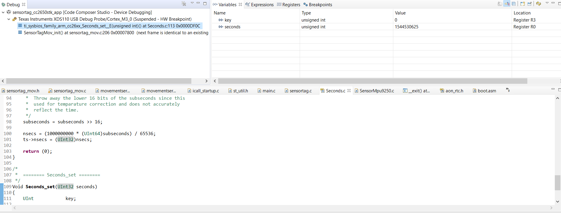Open the main.c editor tab

click(266, 91)
